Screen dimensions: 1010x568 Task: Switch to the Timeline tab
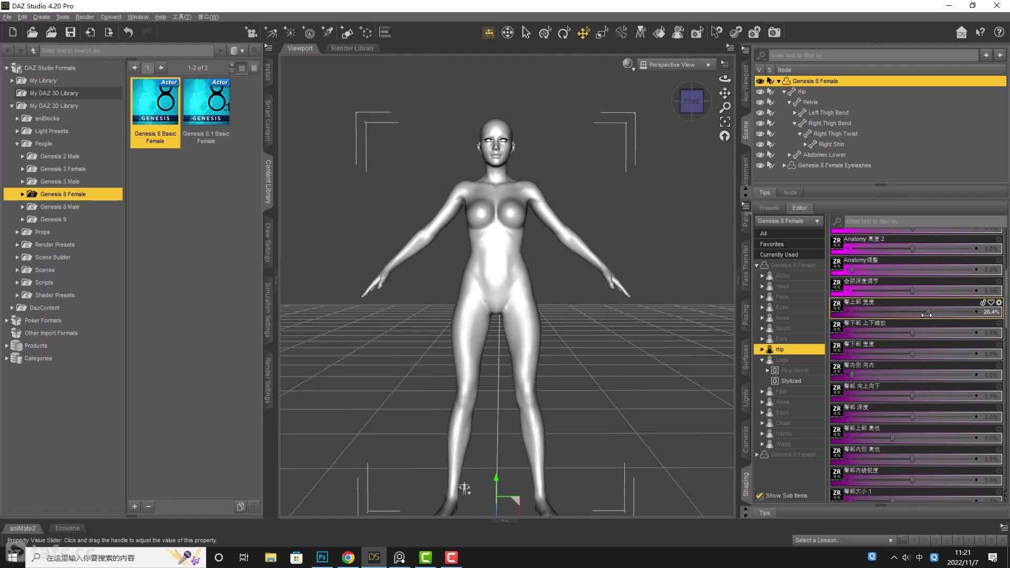[x=67, y=528]
